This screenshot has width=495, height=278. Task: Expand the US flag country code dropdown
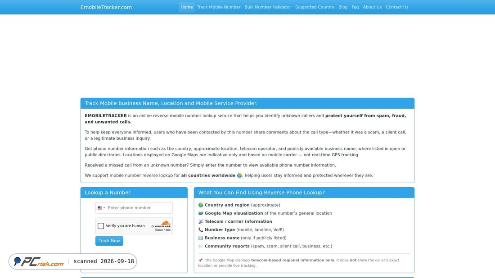[101, 208]
